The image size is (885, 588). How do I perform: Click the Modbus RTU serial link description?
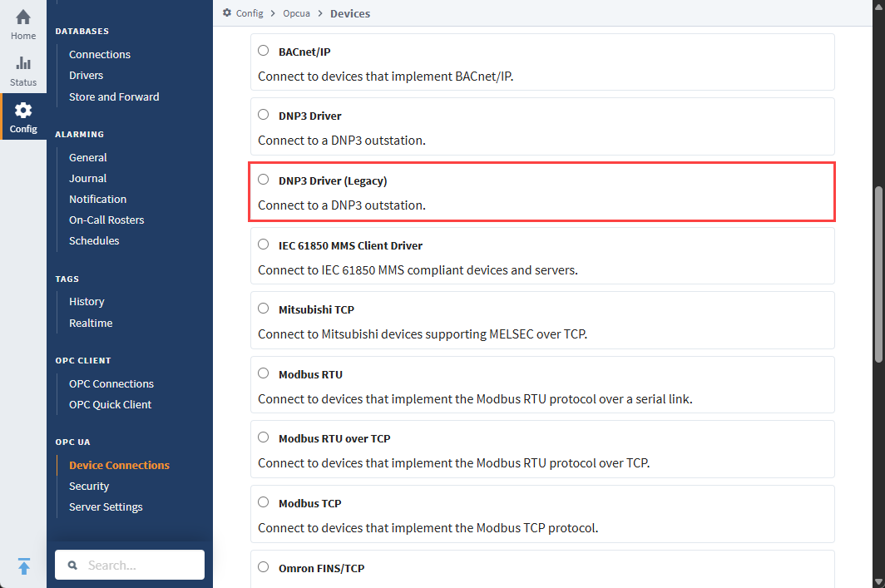click(x=475, y=399)
